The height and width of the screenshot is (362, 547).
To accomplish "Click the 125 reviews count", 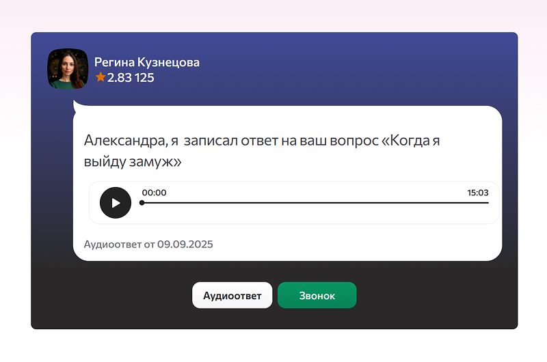I will (144, 78).
